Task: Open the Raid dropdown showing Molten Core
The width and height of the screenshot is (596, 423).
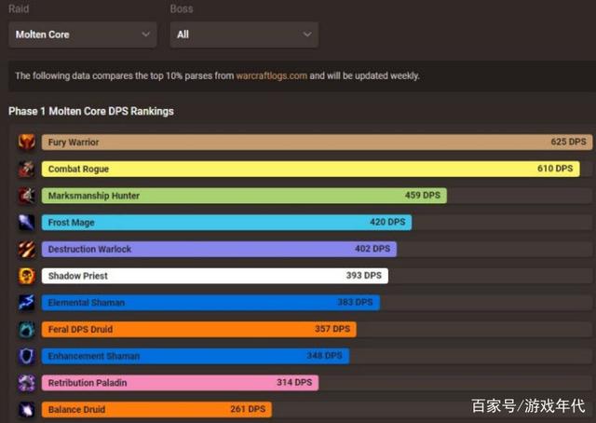Action: 83,34
